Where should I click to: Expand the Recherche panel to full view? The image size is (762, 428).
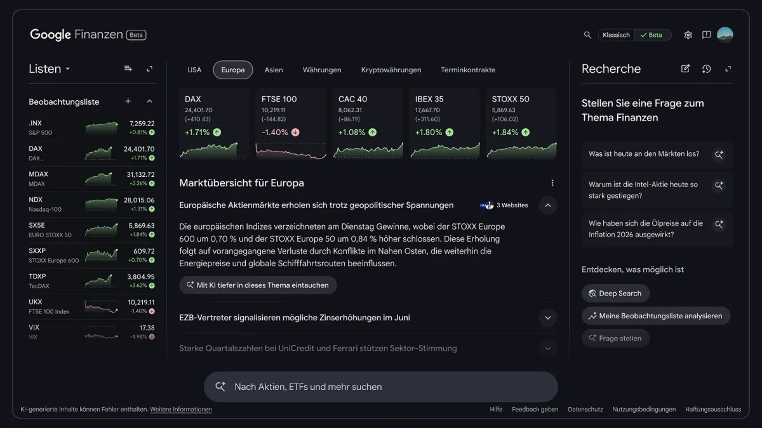728,68
